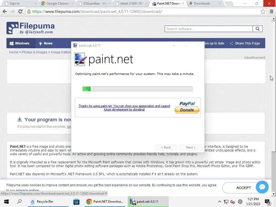
Task: Click the installer progress bar
Action: [x=137, y=89]
